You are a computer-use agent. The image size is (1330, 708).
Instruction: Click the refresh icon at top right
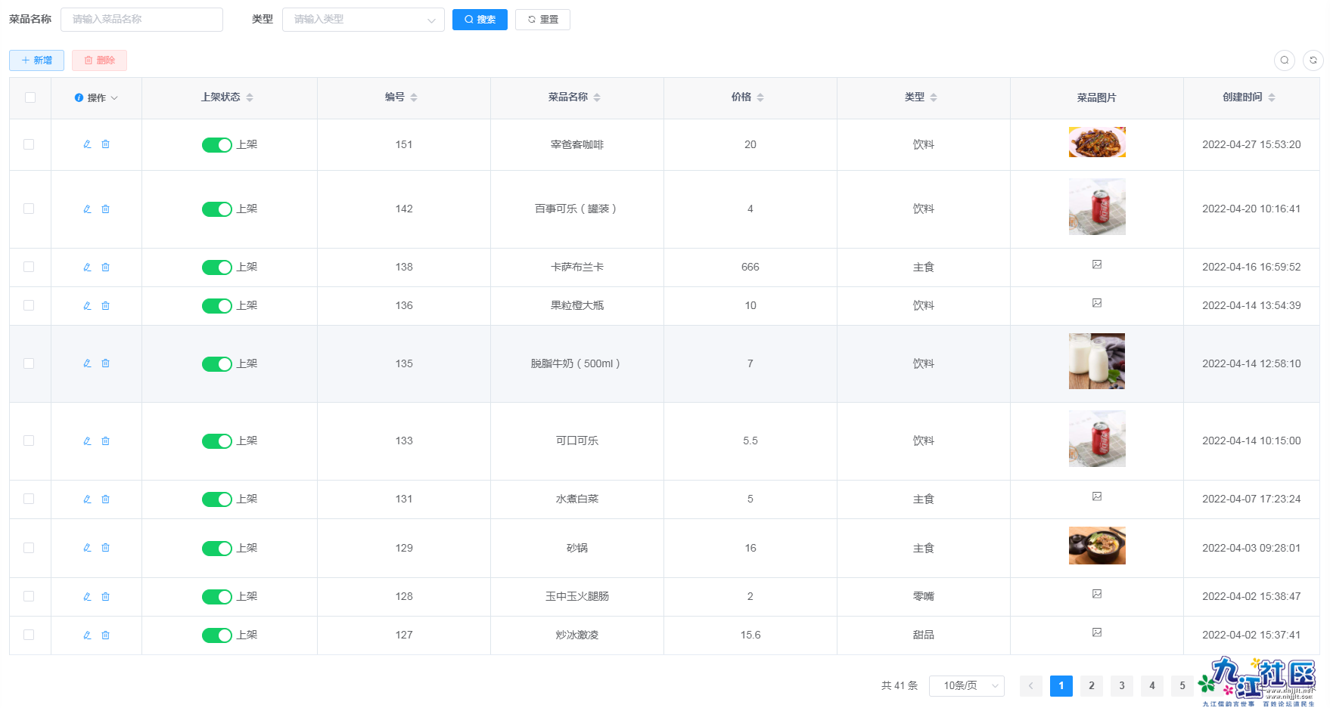pos(1313,60)
